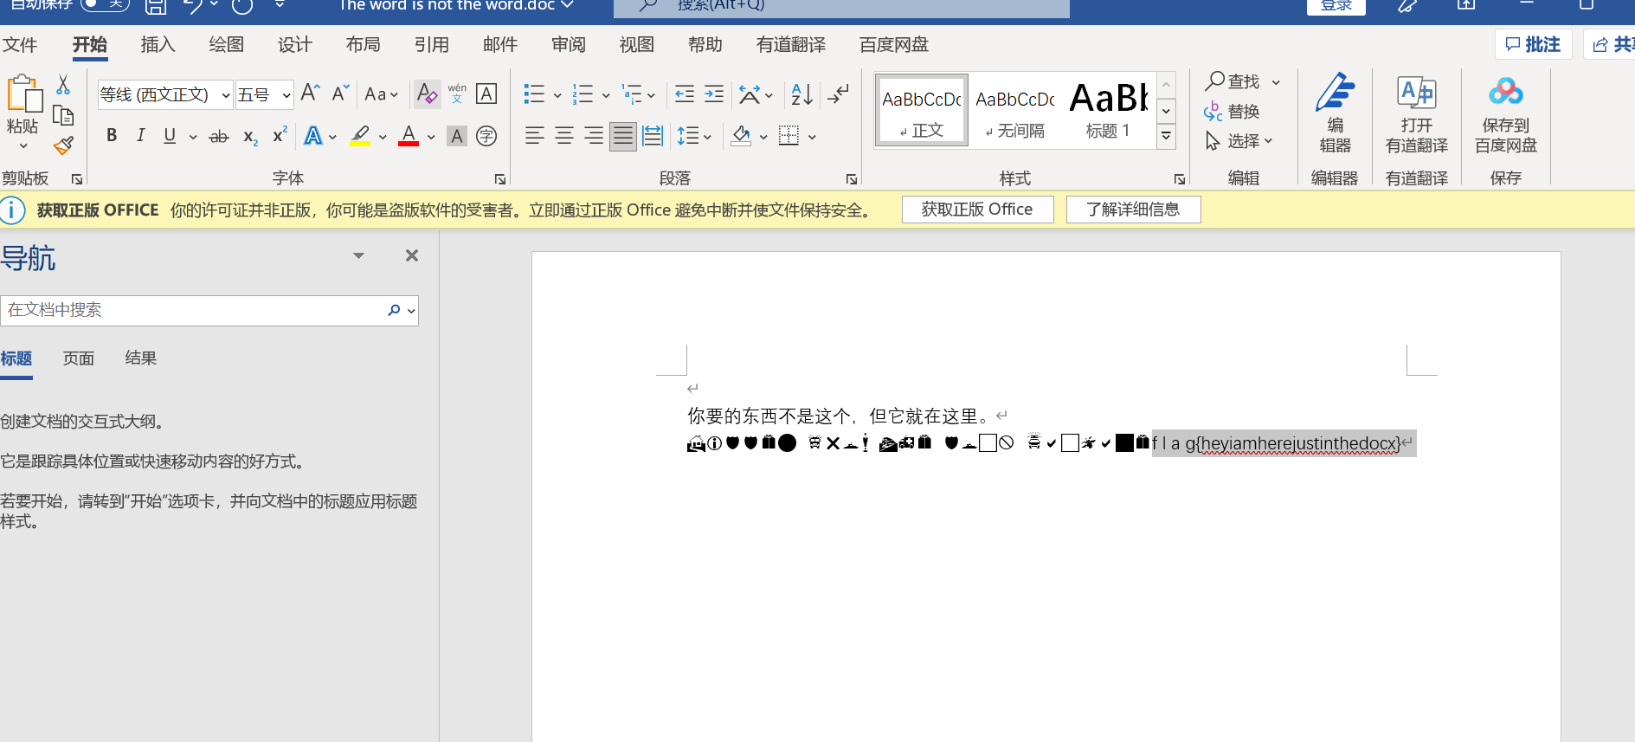Close the navigation (导航) pane

[x=412, y=255]
